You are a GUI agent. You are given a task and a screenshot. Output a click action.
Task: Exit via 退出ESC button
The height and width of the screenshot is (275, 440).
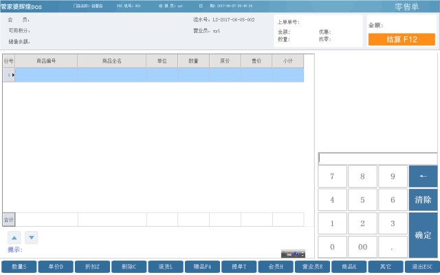click(422, 267)
